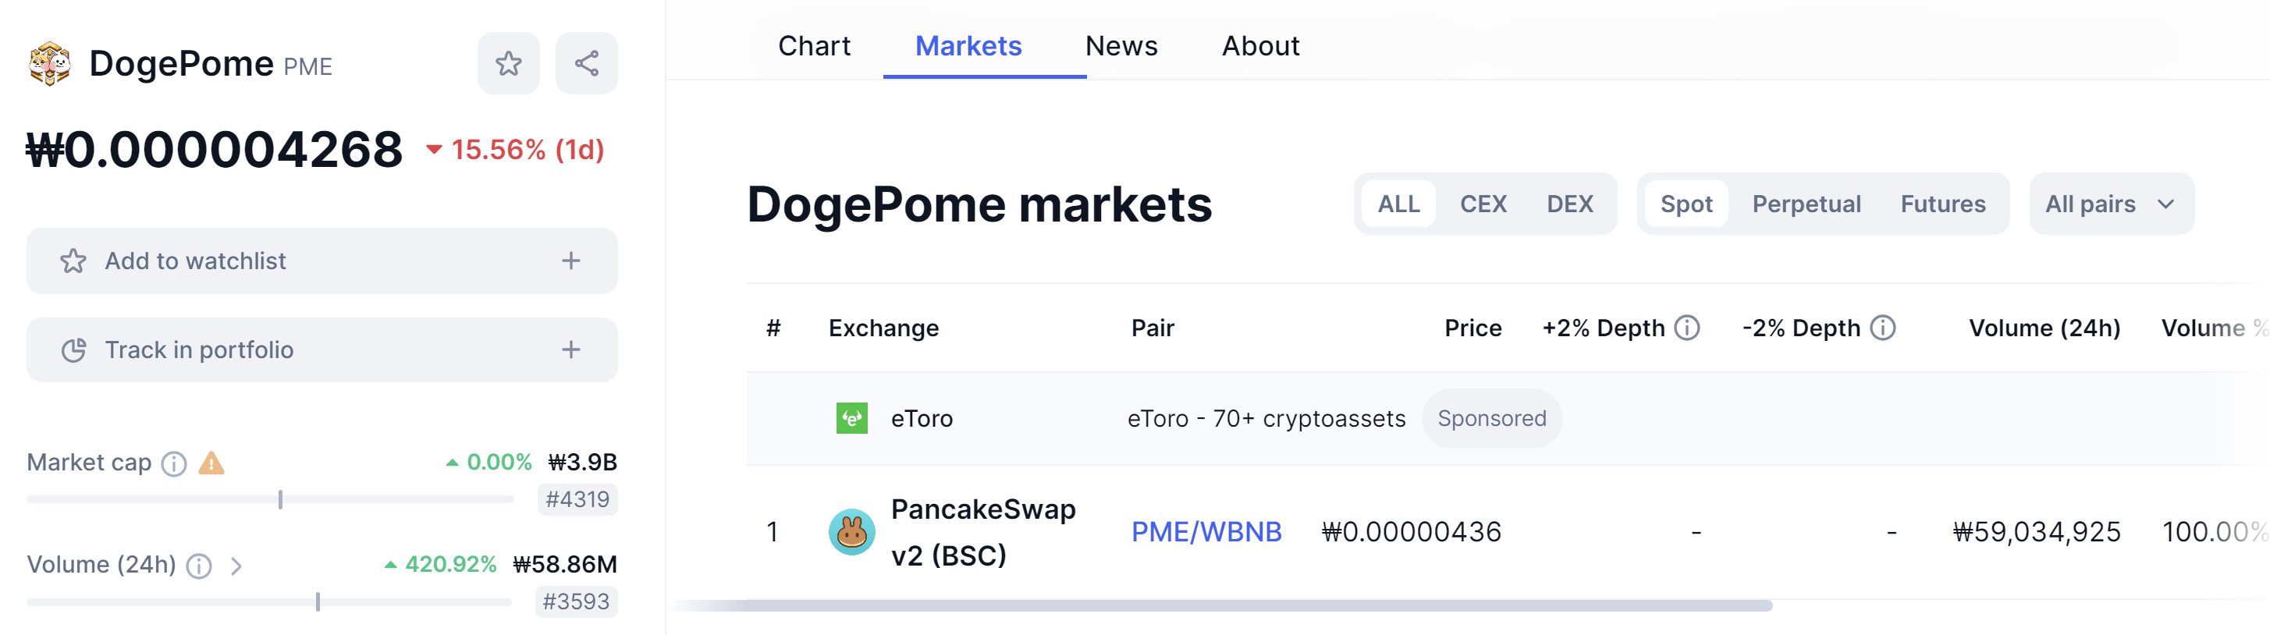2270x635 pixels.
Task: Click the Track in portfolio pie chart icon
Action: 75,349
